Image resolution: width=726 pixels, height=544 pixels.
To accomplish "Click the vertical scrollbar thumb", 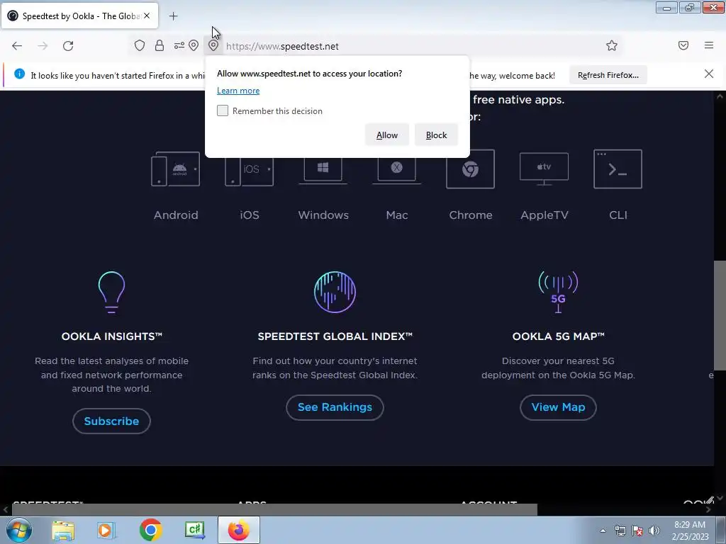I will [x=720, y=315].
